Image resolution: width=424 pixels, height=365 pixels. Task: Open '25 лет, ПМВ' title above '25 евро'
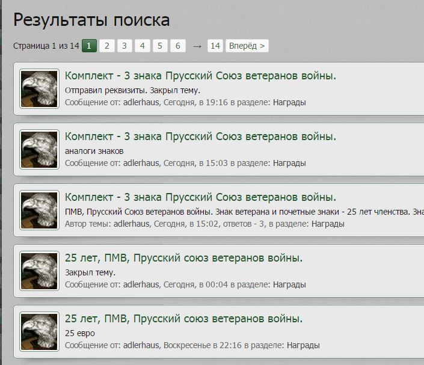click(183, 319)
